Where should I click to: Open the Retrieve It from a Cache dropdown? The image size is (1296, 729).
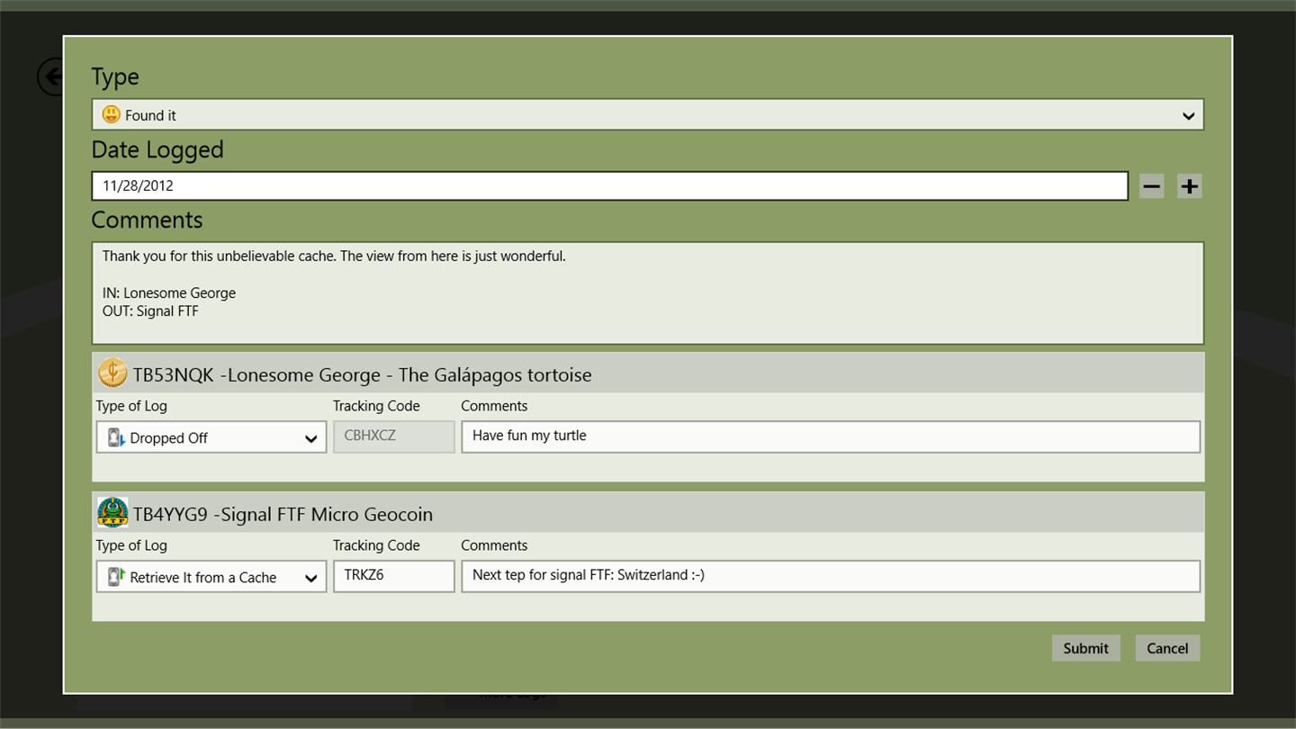[211, 577]
